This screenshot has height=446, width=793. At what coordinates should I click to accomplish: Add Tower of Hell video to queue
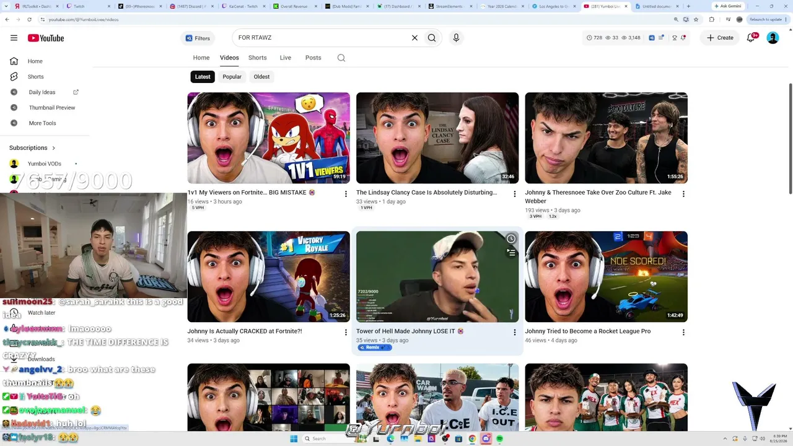pos(511,253)
